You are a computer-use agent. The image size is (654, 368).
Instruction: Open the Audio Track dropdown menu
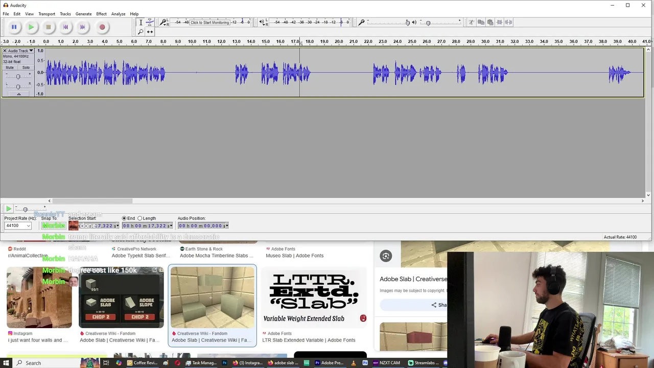[20, 51]
